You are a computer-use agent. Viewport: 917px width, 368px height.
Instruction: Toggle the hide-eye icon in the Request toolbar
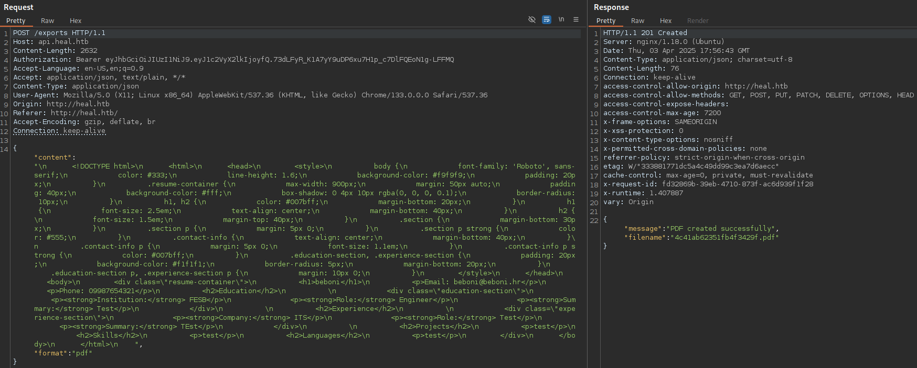click(531, 19)
